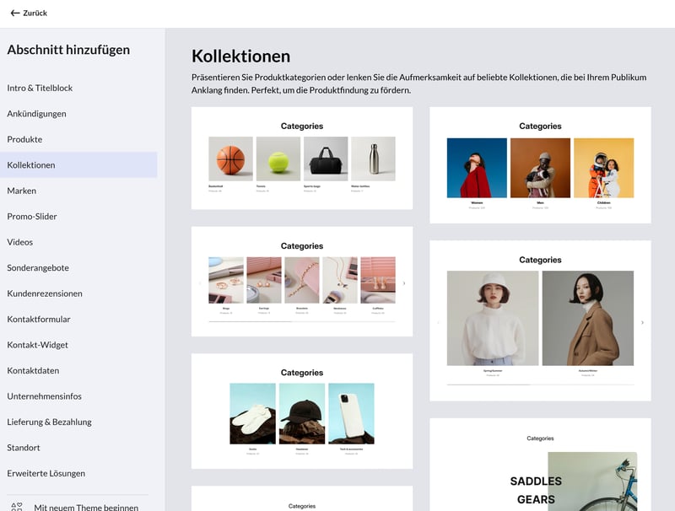Click right arrow in Spring/Autumn fashion layout
Viewport: 675px width, 511px height.
click(x=642, y=323)
